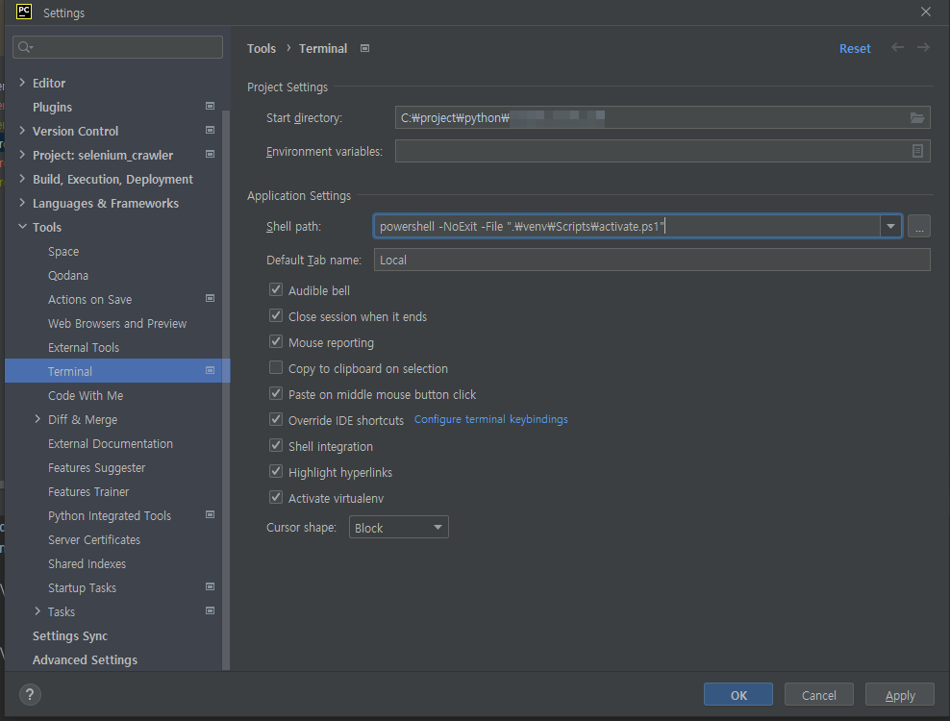Expand the Languages & Frameworks arrow
The image size is (950, 721).
coord(22,203)
